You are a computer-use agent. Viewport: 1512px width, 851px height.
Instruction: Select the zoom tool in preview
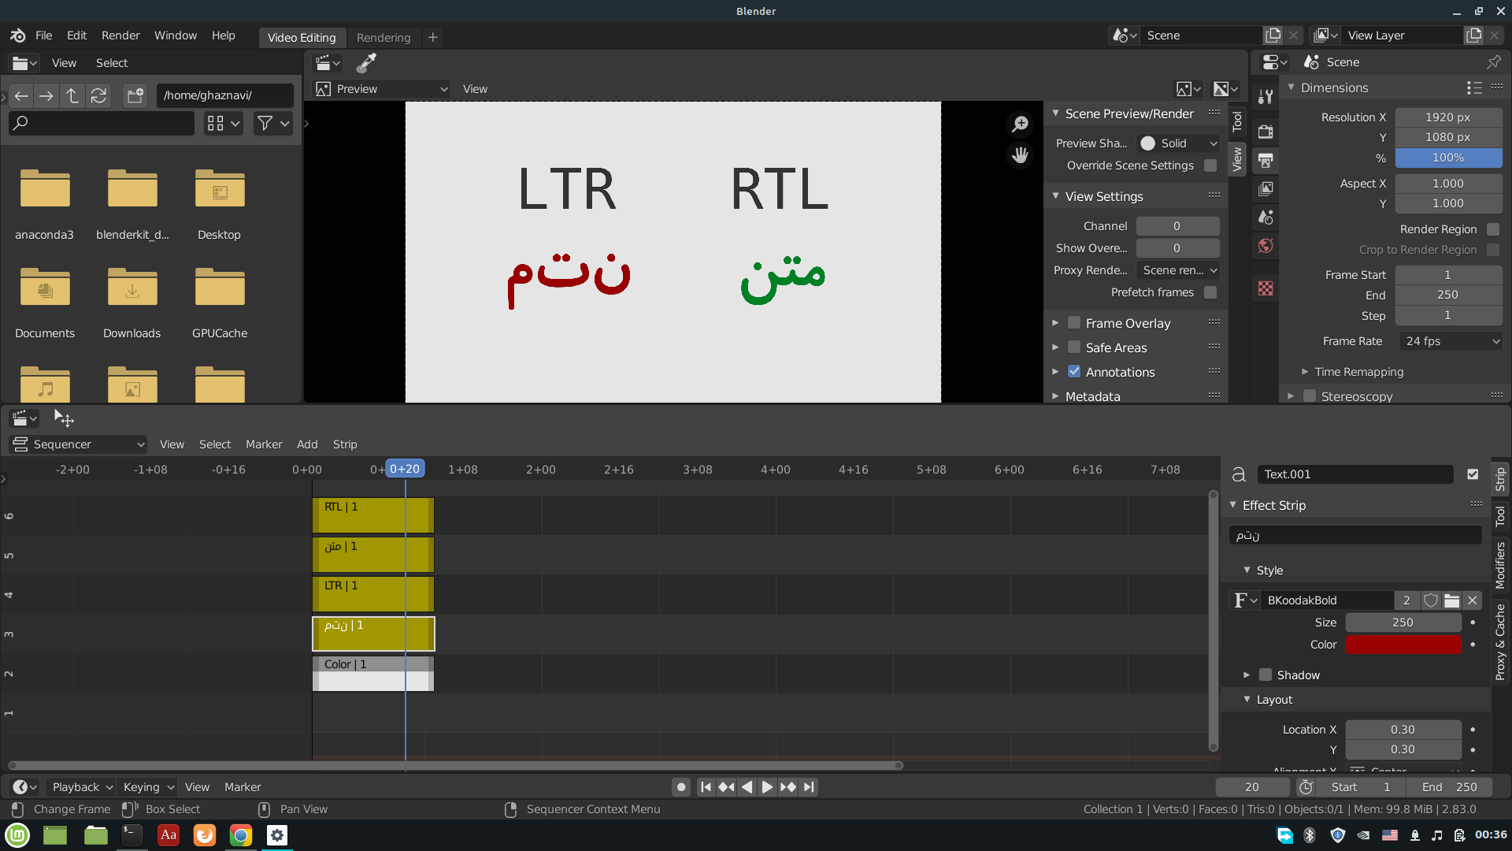click(x=1020, y=124)
